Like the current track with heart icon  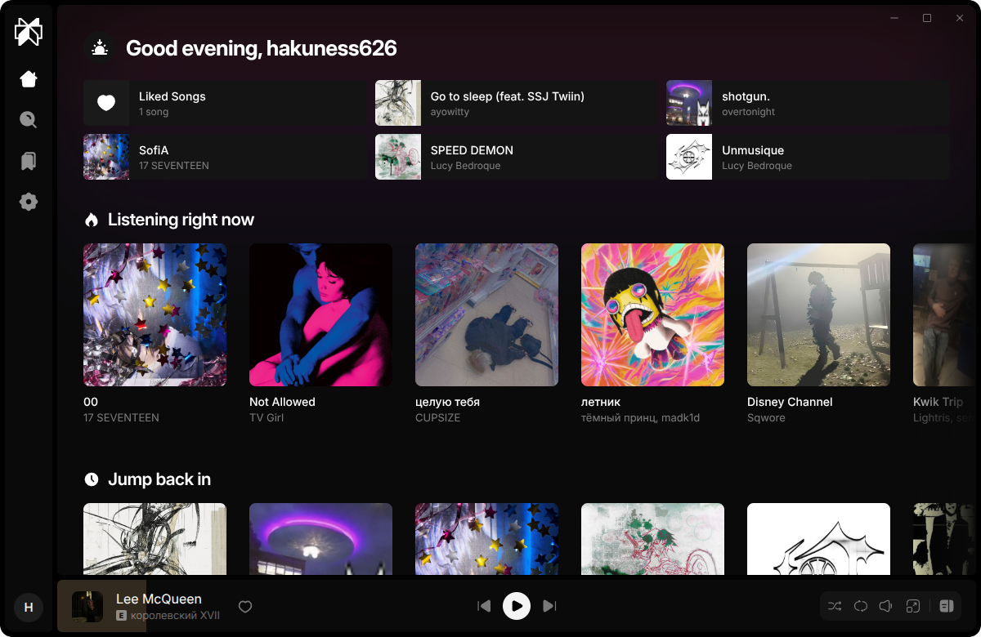pyautogui.click(x=245, y=607)
